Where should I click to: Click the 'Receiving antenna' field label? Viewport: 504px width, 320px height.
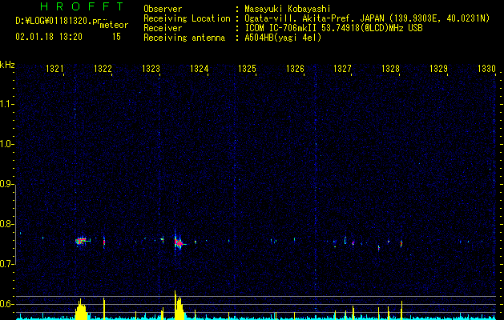tap(184, 38)
